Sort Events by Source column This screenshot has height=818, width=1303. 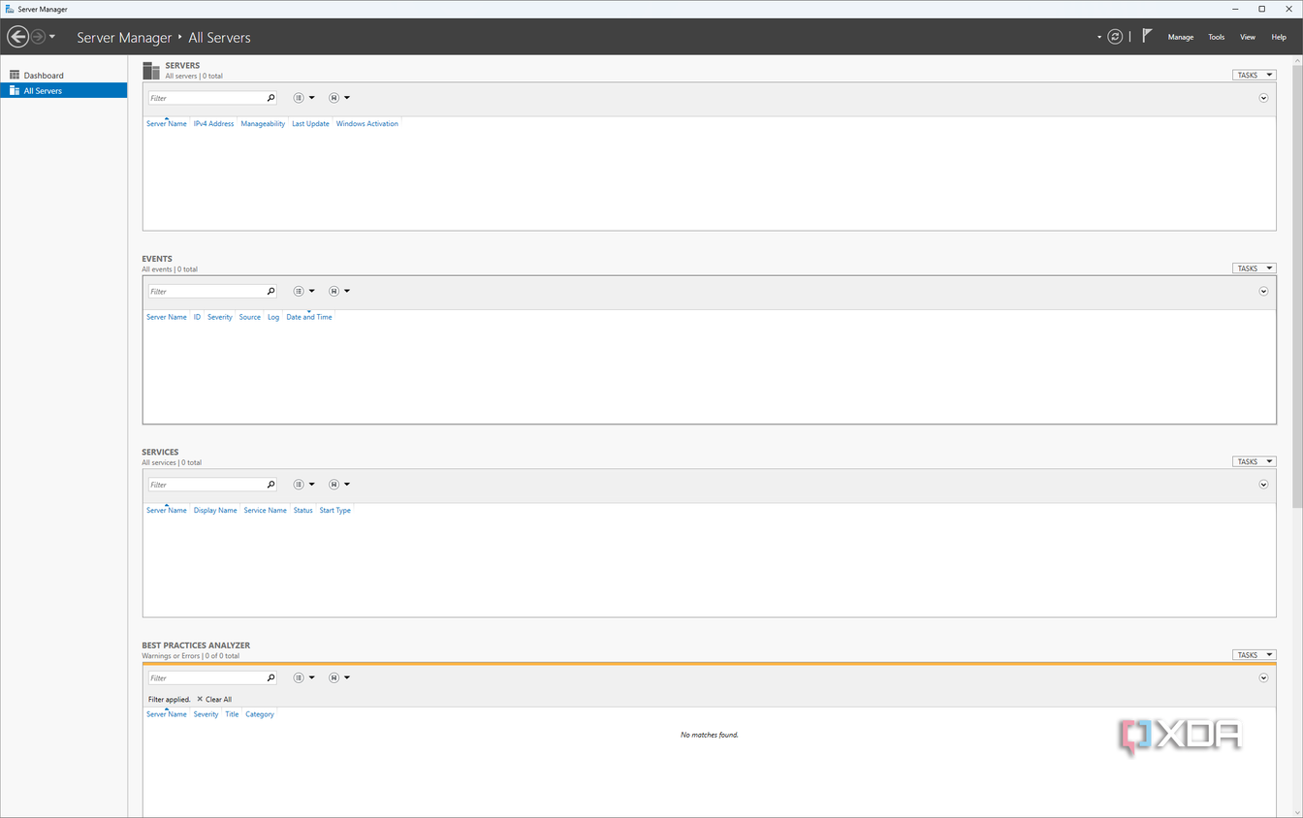pos(250,317)
